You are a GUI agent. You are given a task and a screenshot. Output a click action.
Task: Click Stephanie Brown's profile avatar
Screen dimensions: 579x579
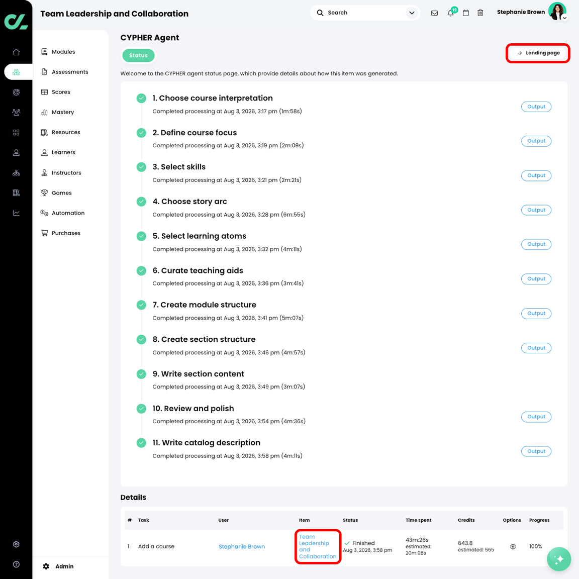(x=556, y=11)
